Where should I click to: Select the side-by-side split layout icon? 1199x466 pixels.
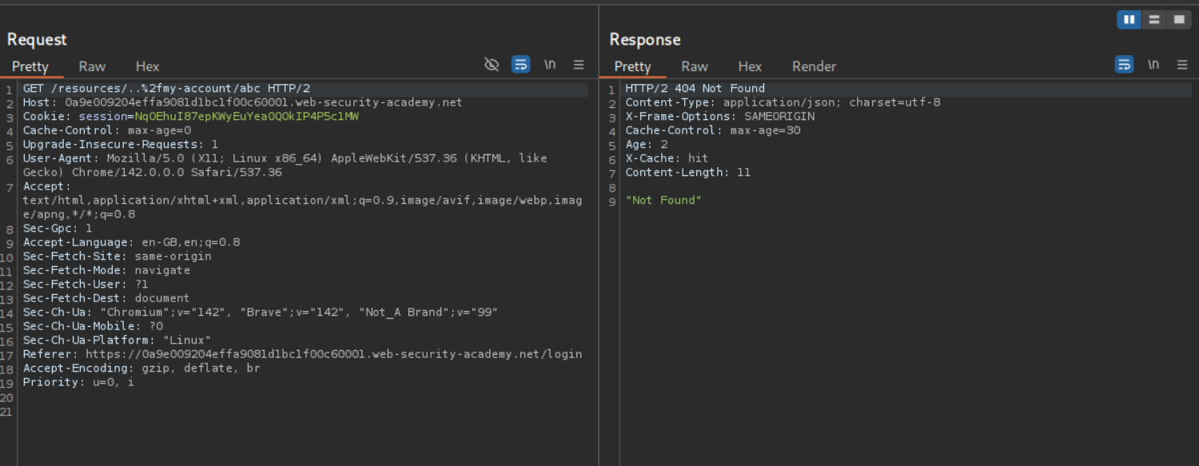point(1129,20)
